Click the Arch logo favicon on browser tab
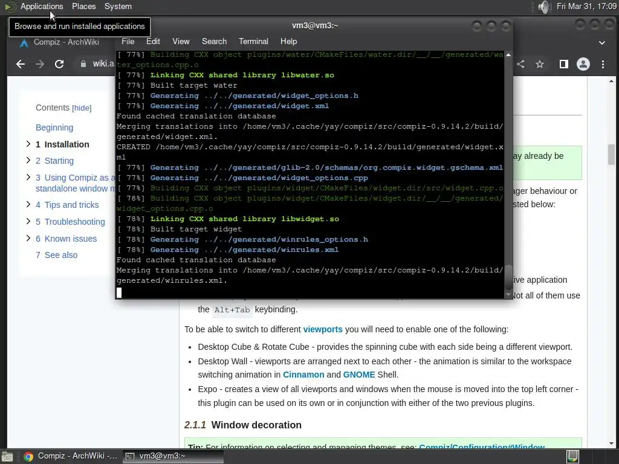This screenshot has height=464, width=619. pyautogui.click(x=24, y=43)
